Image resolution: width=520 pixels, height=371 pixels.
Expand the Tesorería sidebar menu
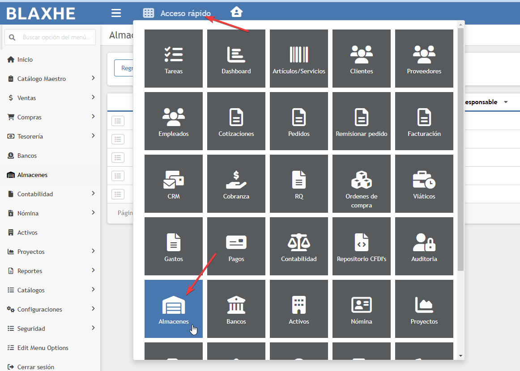[x=51, y=136]
